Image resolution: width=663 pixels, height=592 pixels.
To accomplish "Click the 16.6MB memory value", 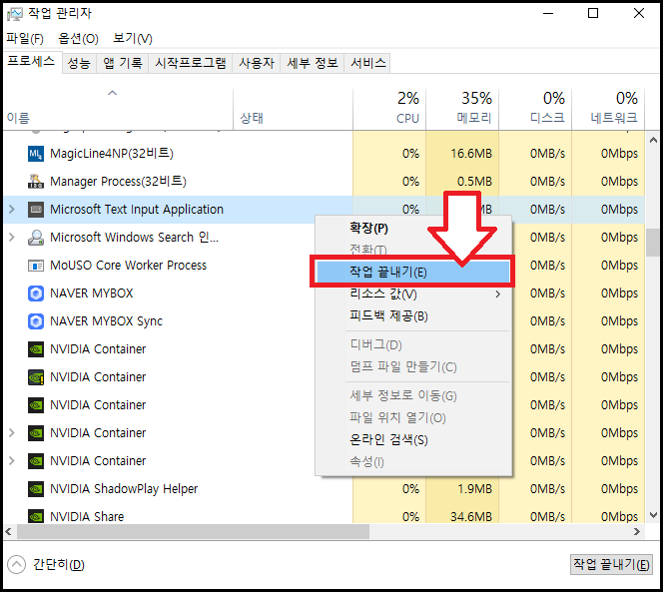I will 471,154.
